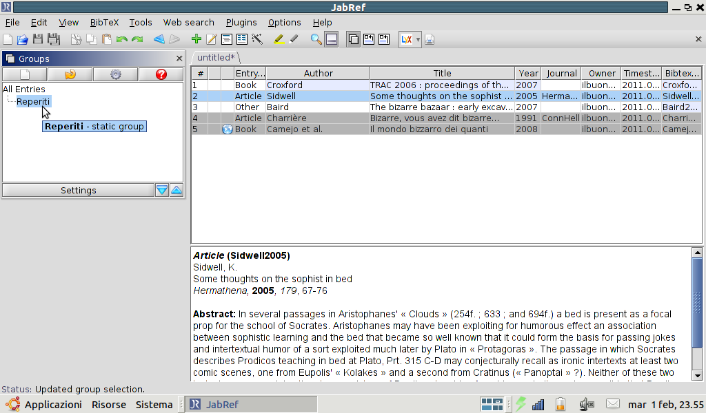Click the JabRef taskbar window button
The height and width of the screenshot is (413, 706).
[x=252, y=405]
